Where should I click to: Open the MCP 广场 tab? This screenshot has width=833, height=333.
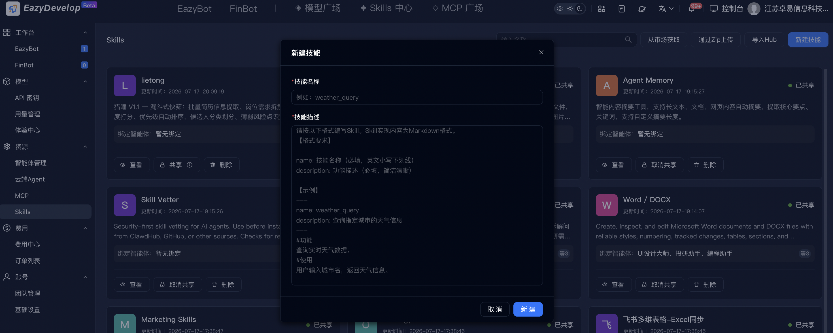click(x=458, y=8)
